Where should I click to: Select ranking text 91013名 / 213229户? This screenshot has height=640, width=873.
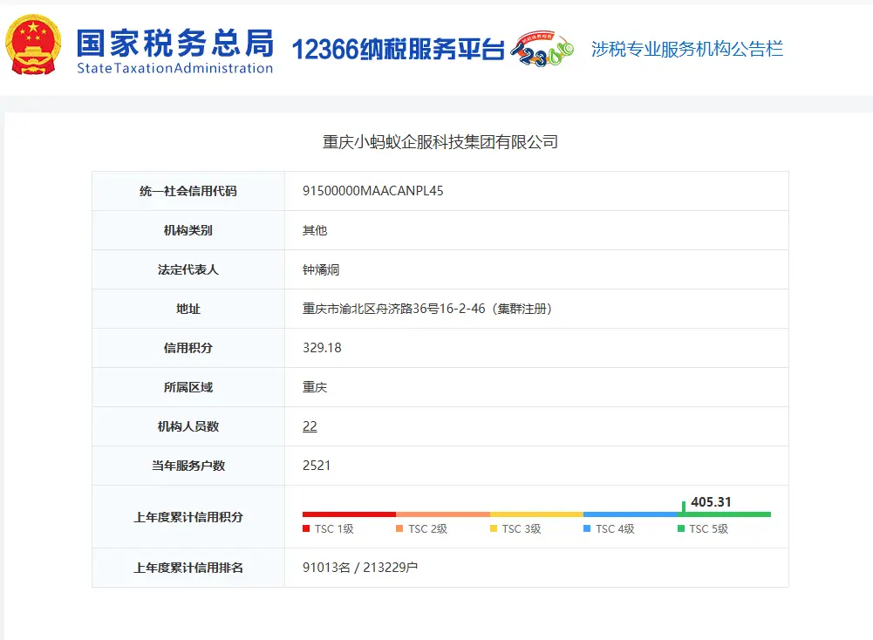tap(359, 568)
